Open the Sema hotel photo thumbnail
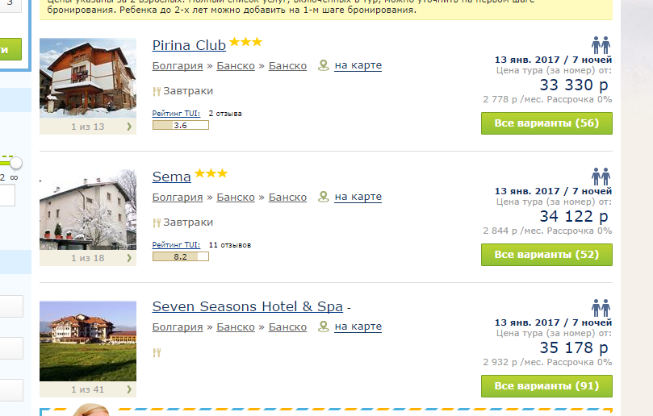653x416 pixels. click(88, 210)
